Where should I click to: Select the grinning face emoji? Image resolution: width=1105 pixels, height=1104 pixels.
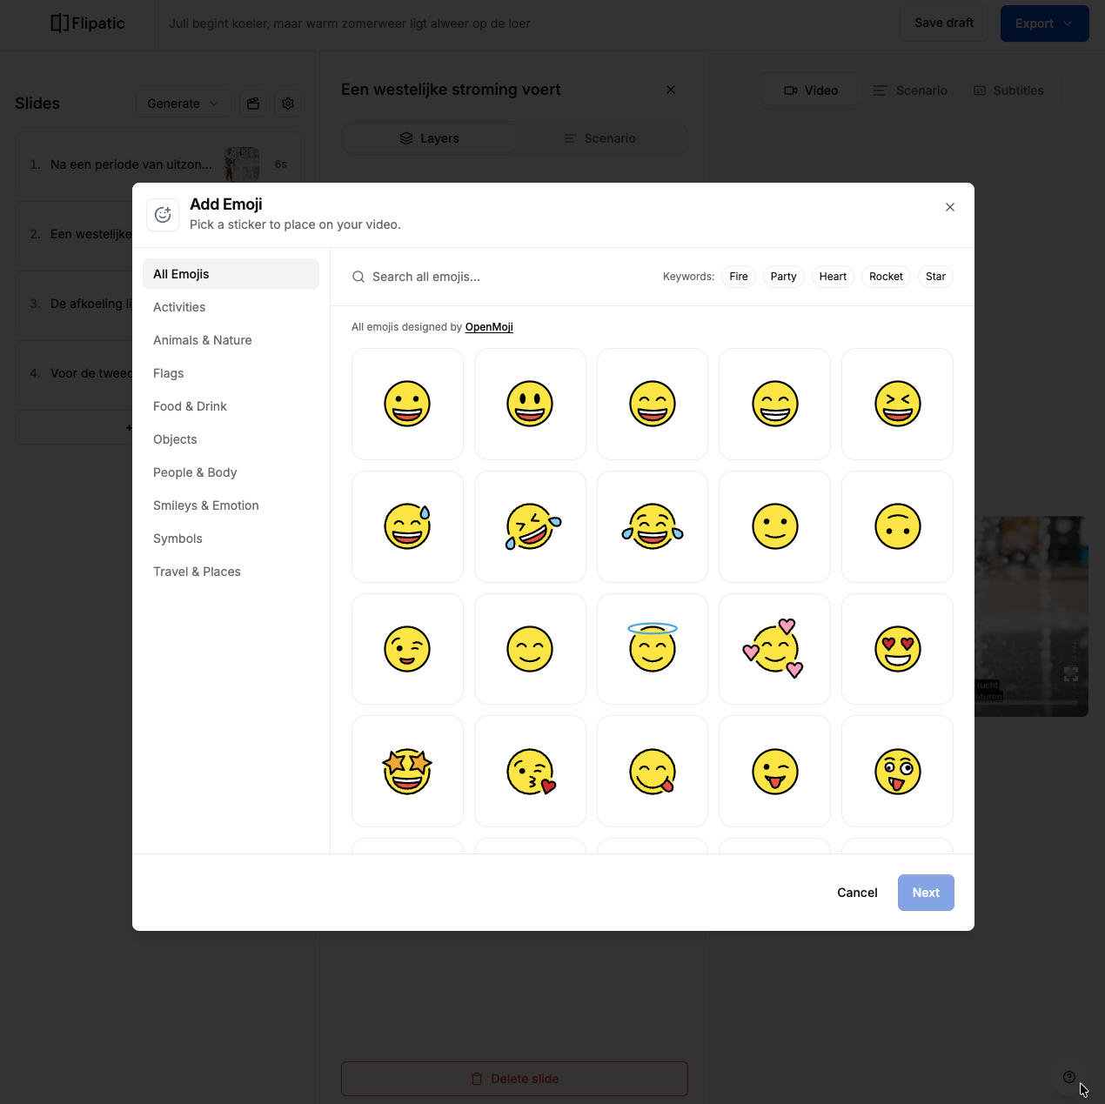(x=407, y=404)
